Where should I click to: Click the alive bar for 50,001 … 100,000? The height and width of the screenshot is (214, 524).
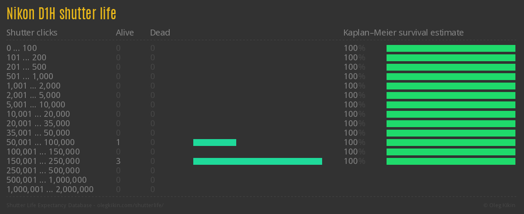point(215,143)
